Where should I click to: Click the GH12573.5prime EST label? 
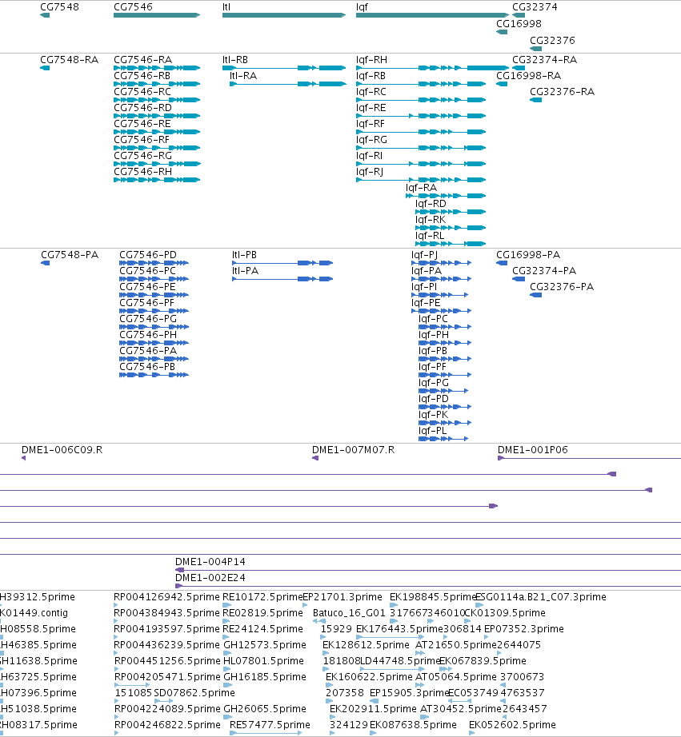pos(265,645)
